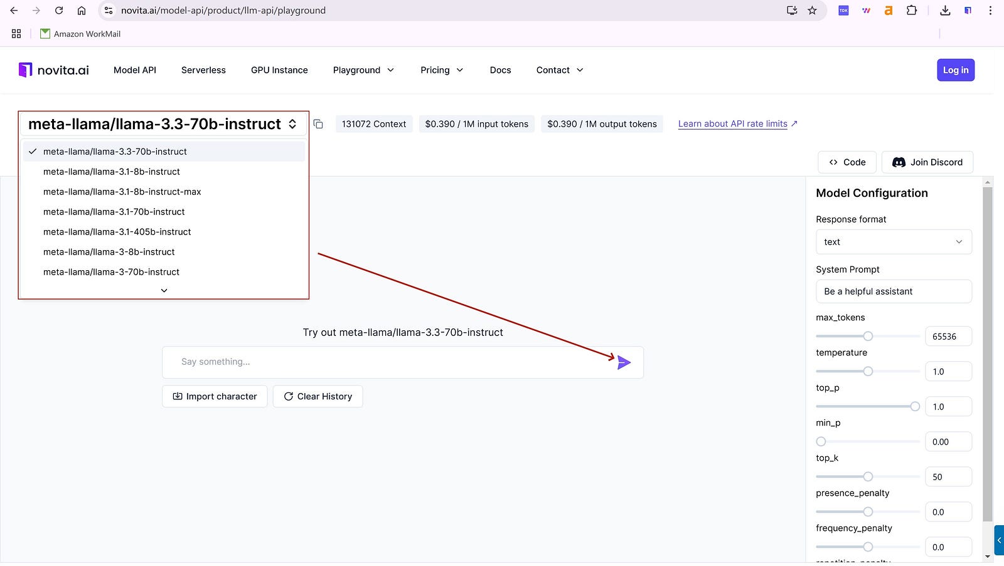The width and height of the screenshot is (1004, 566).
Task: Open Chrome three-dot menu
Action: pos(990,11)
